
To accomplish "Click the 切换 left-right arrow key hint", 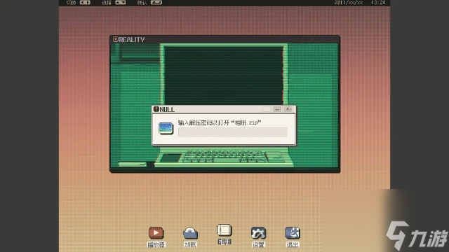I will coord(85,3).
